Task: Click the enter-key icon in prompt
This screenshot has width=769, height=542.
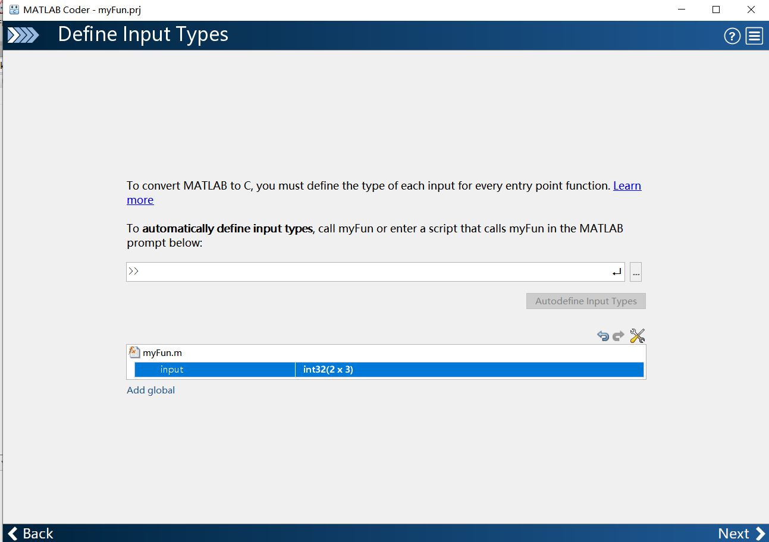Action: coord(617,272)
